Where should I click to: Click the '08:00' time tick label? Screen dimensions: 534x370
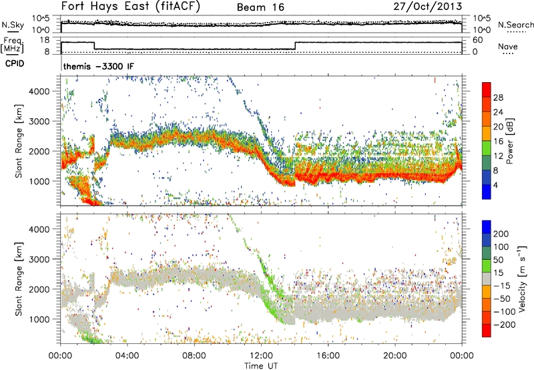(194, 356)
